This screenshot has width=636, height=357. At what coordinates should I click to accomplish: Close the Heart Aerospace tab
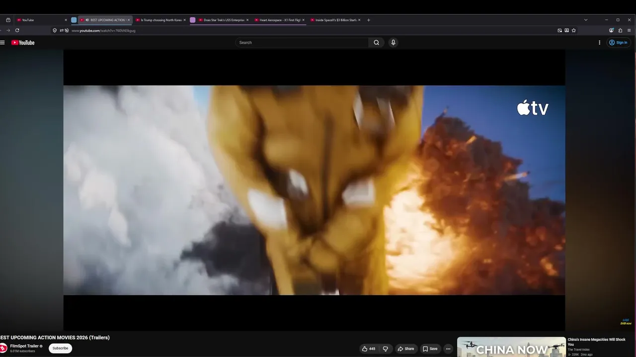(303, 20)
